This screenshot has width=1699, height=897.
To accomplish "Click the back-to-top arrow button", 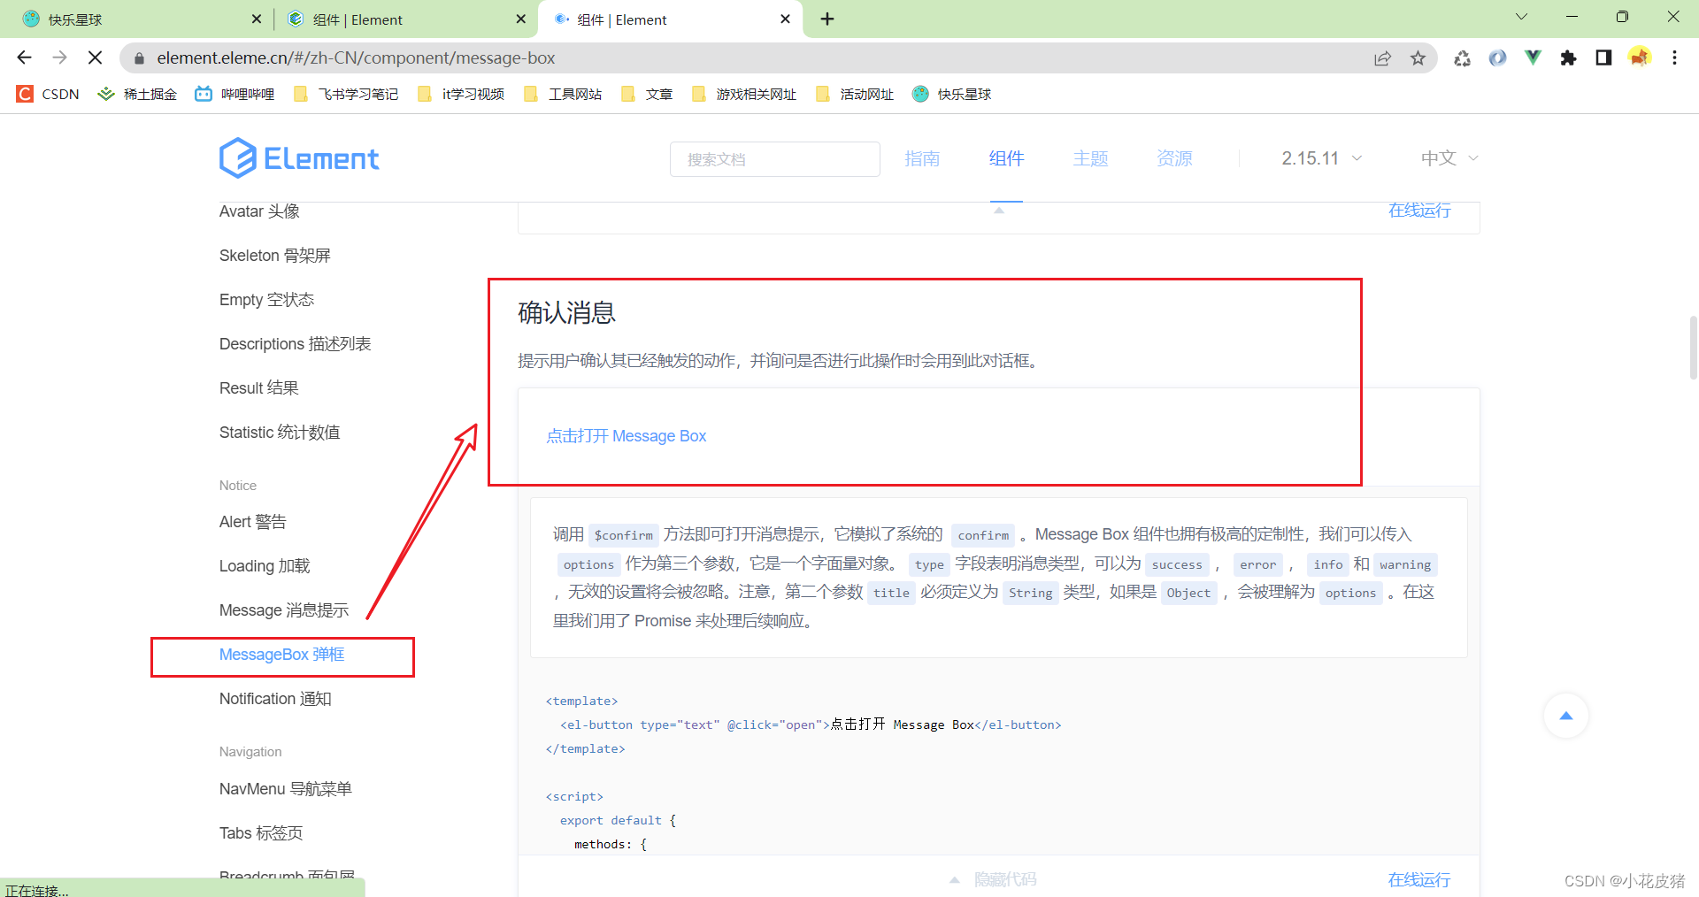I will click(1565, 716).
